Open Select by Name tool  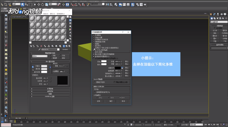26,4
